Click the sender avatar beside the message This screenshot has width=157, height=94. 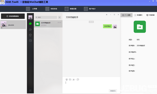[x=115, y=26]
